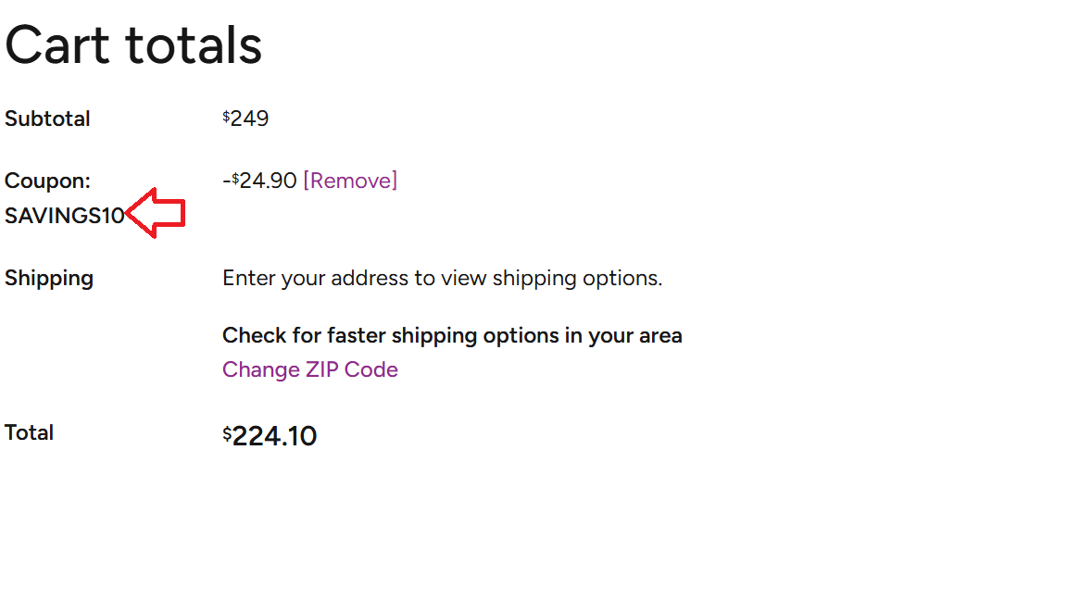The width and height of the screenshot is (1067, 600).
Task: Click the Coupon label
Action: [46, 181]
